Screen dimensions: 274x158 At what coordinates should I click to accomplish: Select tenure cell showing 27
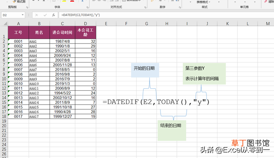pyautogui.click(x=86, y=107)
